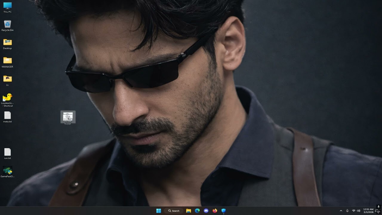Viewport: 382px width, 215px height.
Task: Launch Microsoft Edge from the taskbar
Action: point(197,211)
